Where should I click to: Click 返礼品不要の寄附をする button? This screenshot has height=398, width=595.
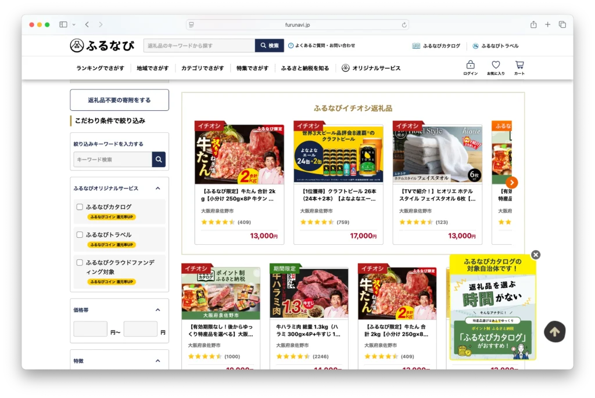pos(120,100)
